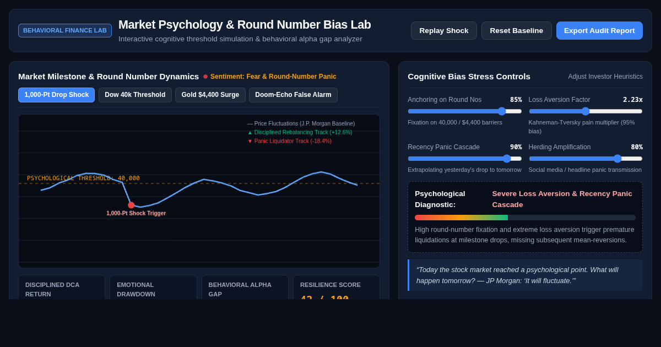Click the psychological diagnostic gradient bar

525,218
